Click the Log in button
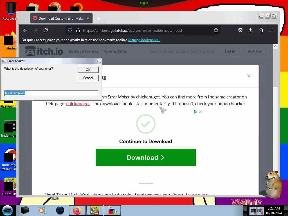 point(230,51)
